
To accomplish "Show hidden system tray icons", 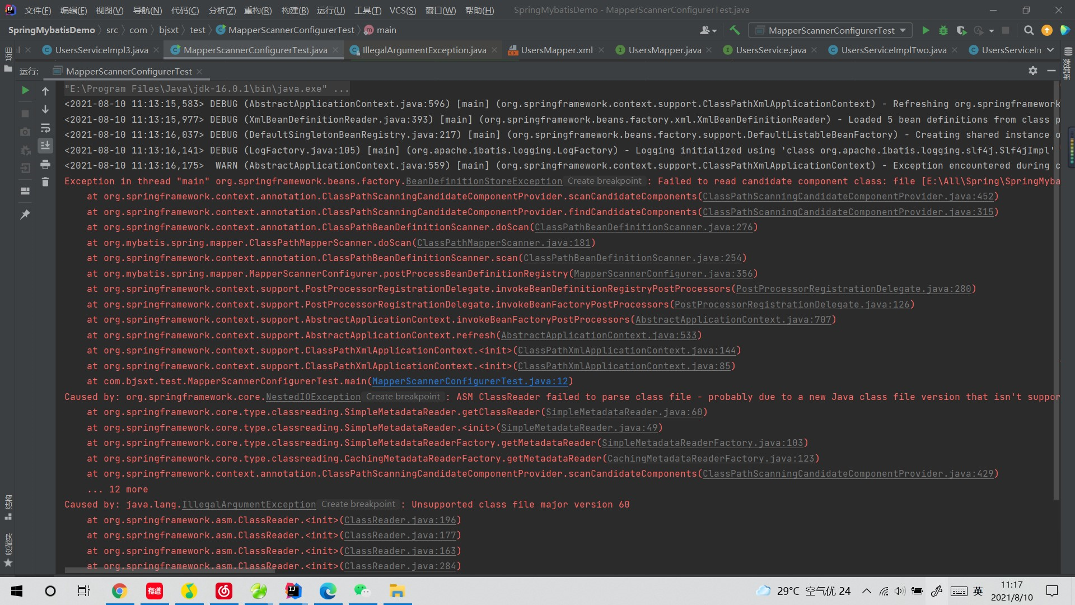I will coord(867,591).
